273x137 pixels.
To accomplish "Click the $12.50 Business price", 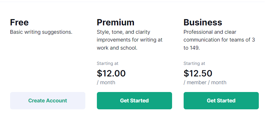I will click(x=198, y=73).
